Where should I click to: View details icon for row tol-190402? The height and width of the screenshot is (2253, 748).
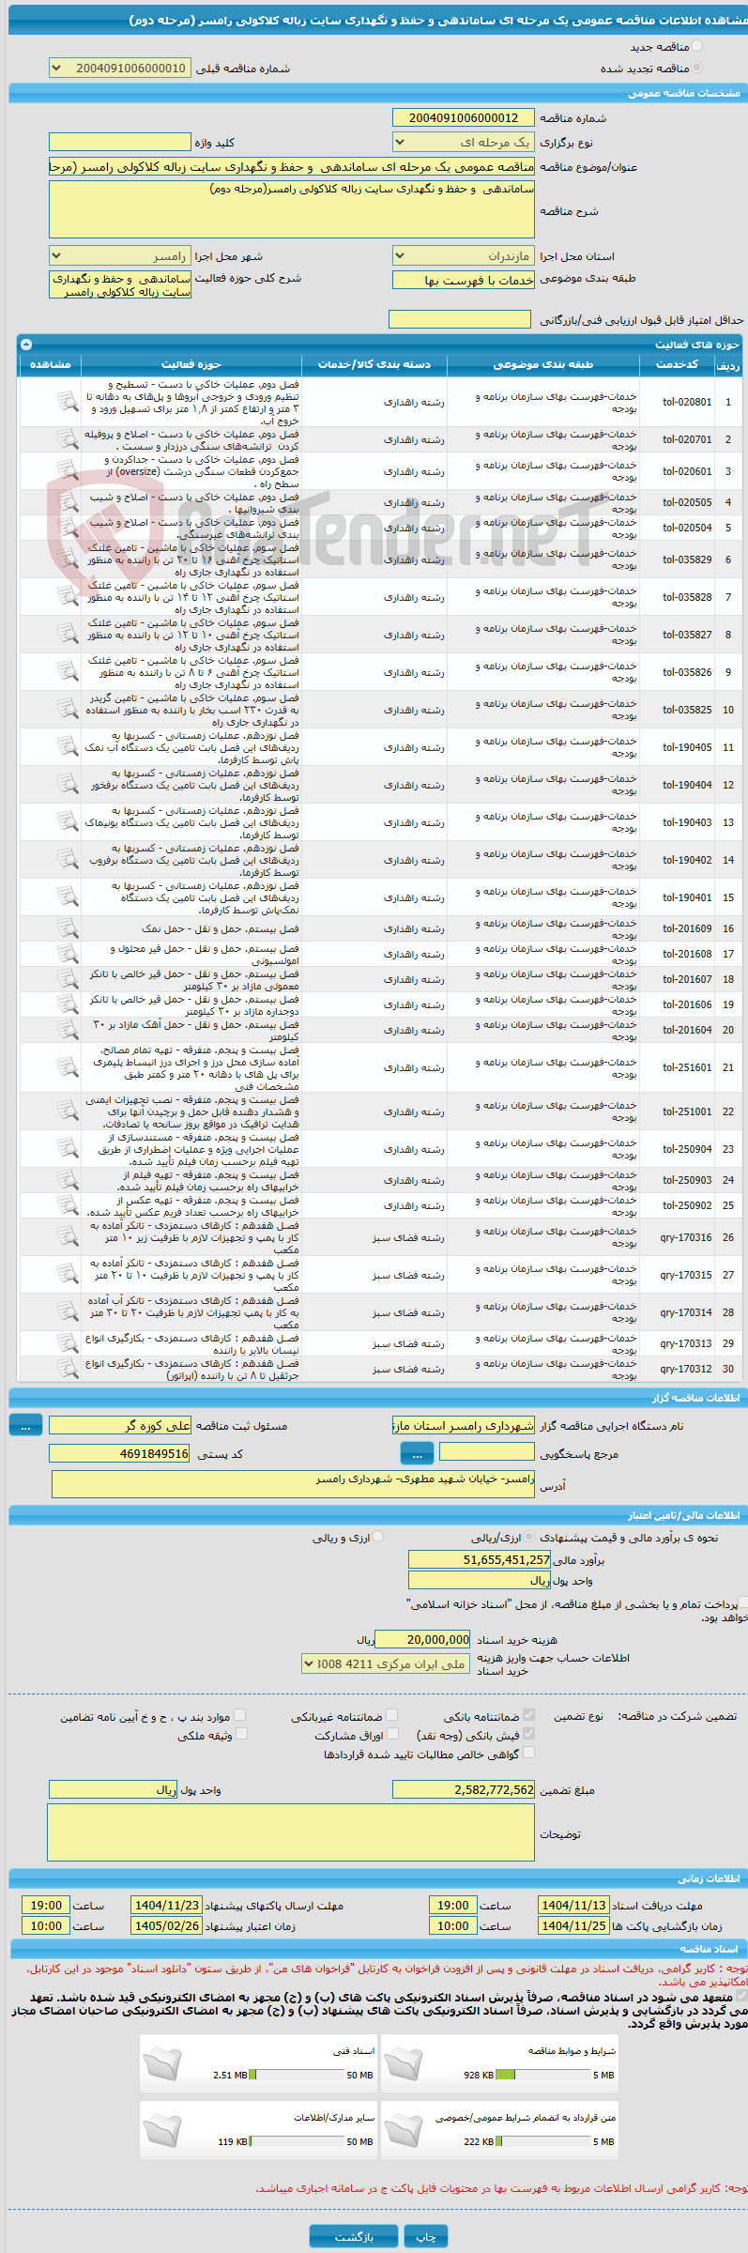68,860
